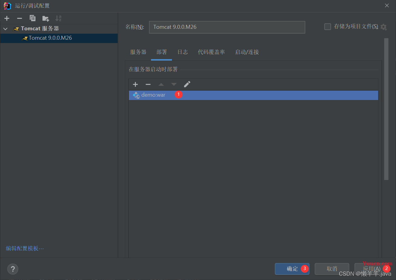Click the 取消 button
The height and width of the screenshot is (280, 396).
tap(332, 269)
